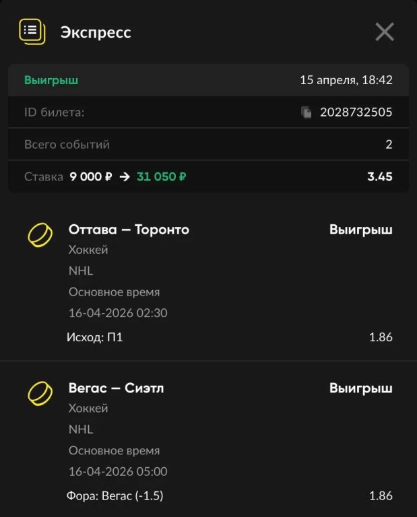This screenshot has width=417, height=517.
Task: Click the hockey puck icon for Оттава — Торонто
Action: coord(40,235)
